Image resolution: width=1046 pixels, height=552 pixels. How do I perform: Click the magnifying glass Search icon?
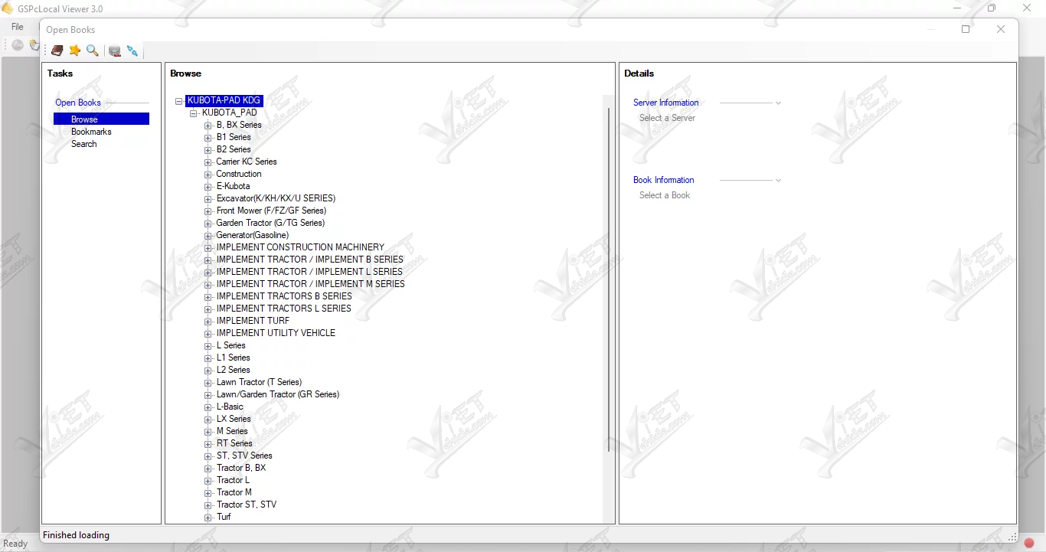click(93, 51)
